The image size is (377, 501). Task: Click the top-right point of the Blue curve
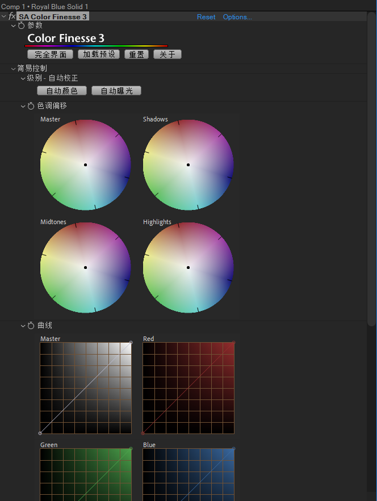(x=234, y=449)
